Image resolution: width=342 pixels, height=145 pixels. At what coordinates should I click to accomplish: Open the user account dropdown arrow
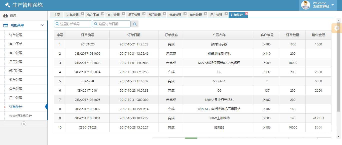pyautogui.click(x=333, y=5)
